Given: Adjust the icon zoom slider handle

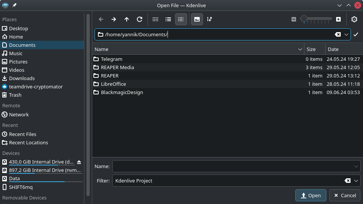Looking at the screenshot, I should click(x=304, y=19).
